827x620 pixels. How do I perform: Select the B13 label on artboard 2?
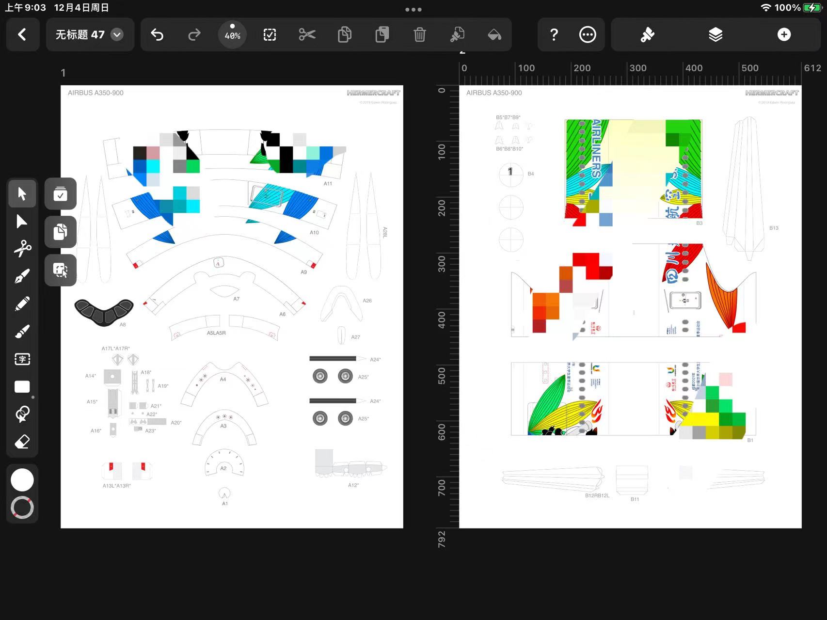[774, 228]
